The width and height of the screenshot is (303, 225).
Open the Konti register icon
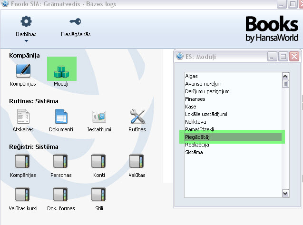[98, 161]
